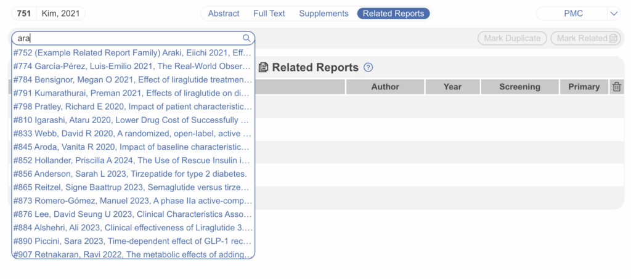Open the Full Text tab
The height and width of the screenshot is (279, 631).
tap(269, 14)
